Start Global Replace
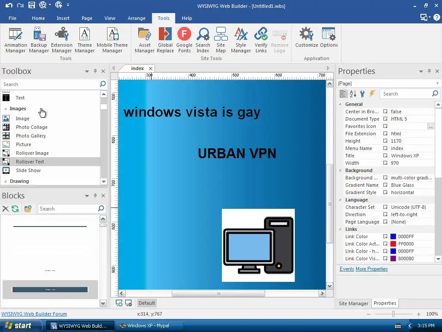This screenshot has width=442, height=332. 165,40
